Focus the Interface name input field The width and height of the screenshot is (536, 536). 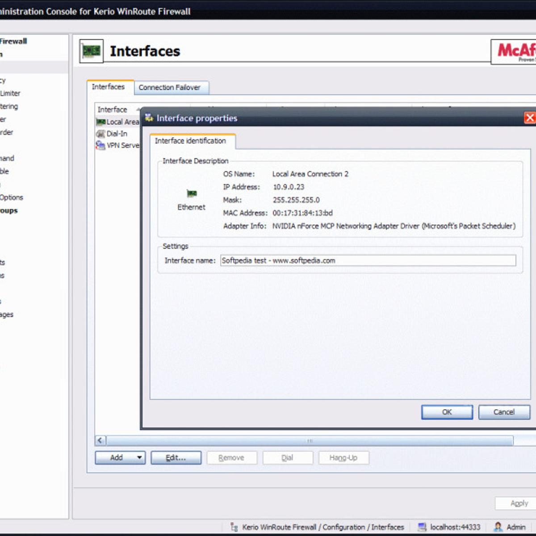(x=368, y=260)
